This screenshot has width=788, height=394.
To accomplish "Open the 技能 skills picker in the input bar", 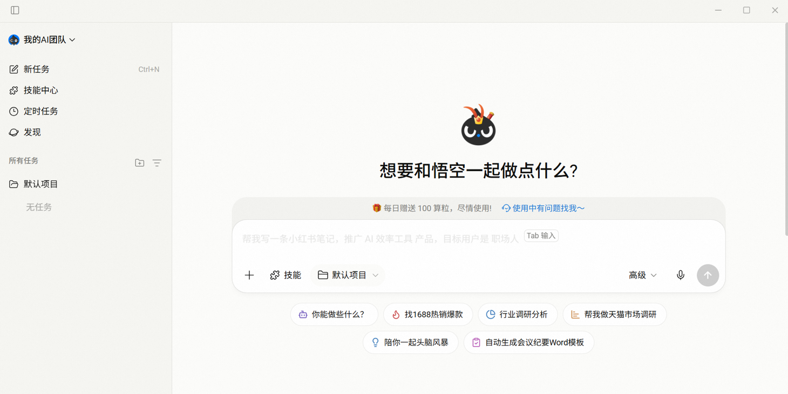I will click(285, 275).
